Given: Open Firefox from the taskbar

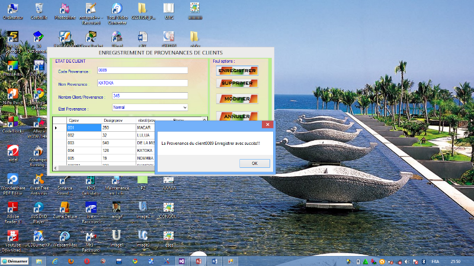Looking at the screenshot, I should tap(71, 261).
